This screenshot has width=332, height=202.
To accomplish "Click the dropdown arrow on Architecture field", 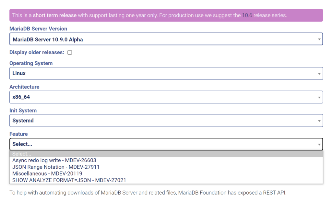I will coord(319,97).
